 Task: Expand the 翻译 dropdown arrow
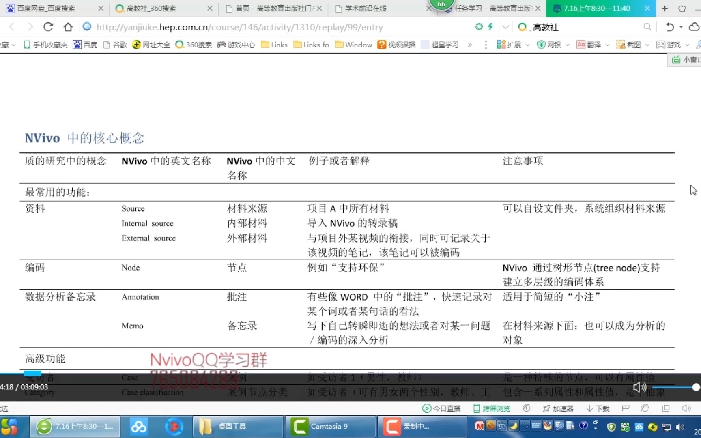point(607,45)
